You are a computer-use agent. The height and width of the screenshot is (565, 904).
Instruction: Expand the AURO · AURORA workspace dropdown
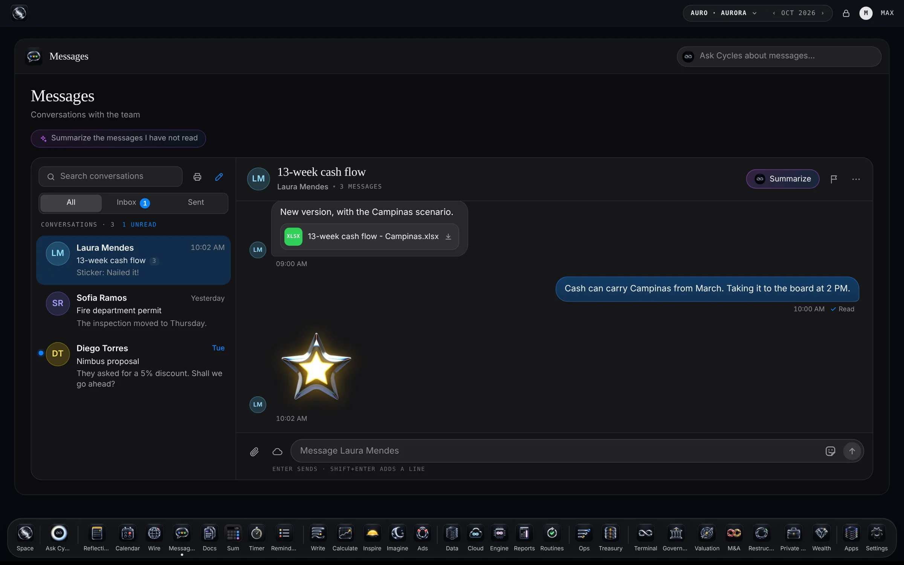click(x=723, y=13)
